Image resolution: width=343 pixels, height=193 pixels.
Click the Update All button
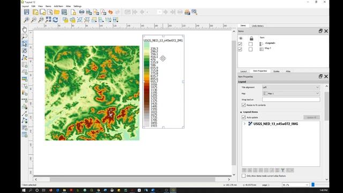[x=311, y=117]
